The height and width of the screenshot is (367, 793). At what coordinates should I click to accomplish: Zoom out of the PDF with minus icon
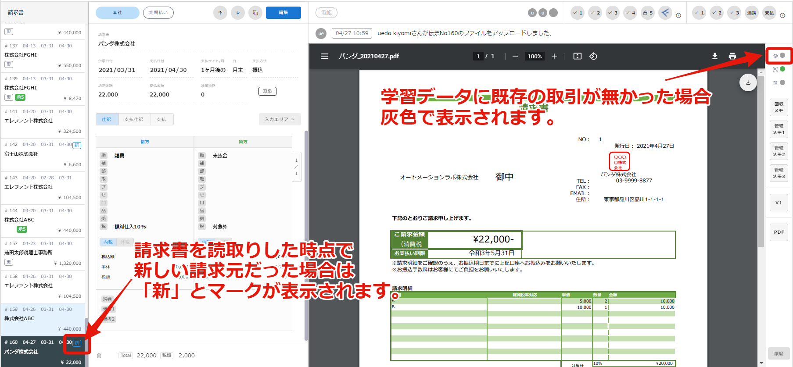515,56
